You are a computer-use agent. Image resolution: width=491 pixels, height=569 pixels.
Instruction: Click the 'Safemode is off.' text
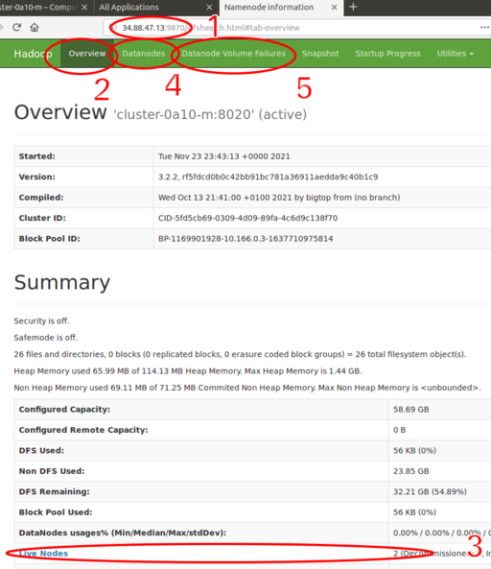(46, 338)
